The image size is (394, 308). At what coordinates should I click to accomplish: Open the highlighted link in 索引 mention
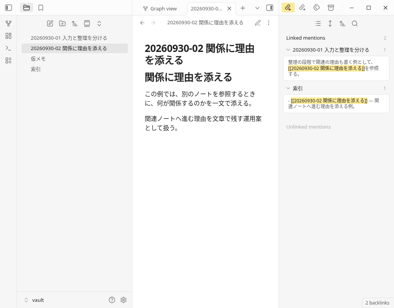click(329, 100)
